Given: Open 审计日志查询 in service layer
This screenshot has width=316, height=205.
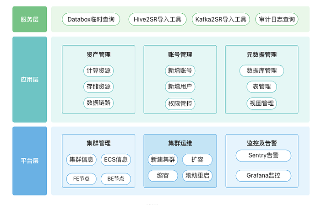Looking at the screenshot, I should pyautogui.click(x=276, y=19).
